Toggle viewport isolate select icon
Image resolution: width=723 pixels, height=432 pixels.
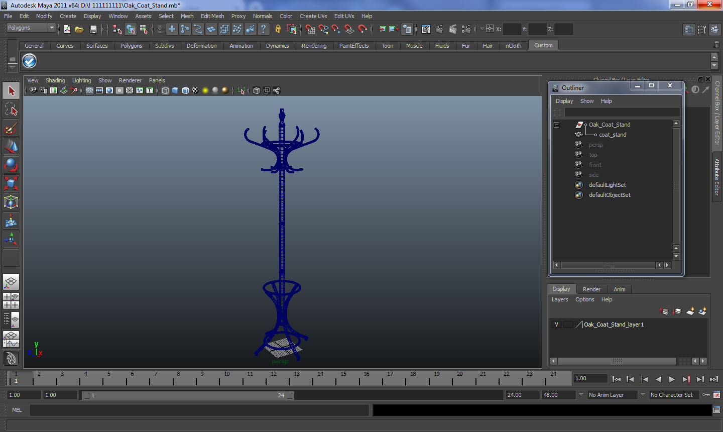(x=241, y=90)
